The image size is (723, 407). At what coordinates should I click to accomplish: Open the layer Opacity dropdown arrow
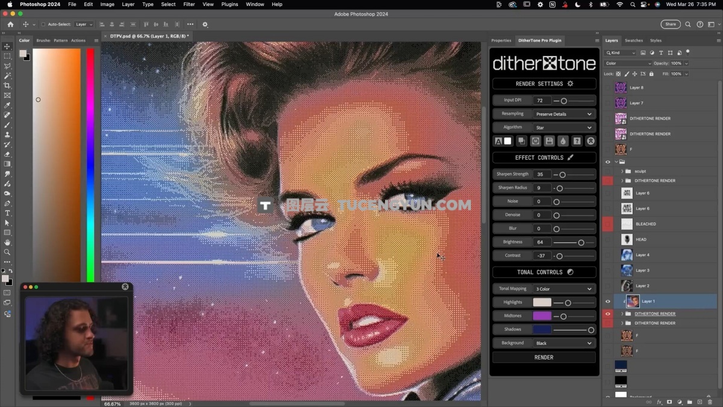pos(686,63)
